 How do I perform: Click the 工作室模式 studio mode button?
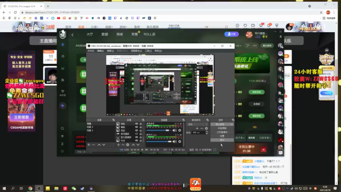(x=222, y=132)
